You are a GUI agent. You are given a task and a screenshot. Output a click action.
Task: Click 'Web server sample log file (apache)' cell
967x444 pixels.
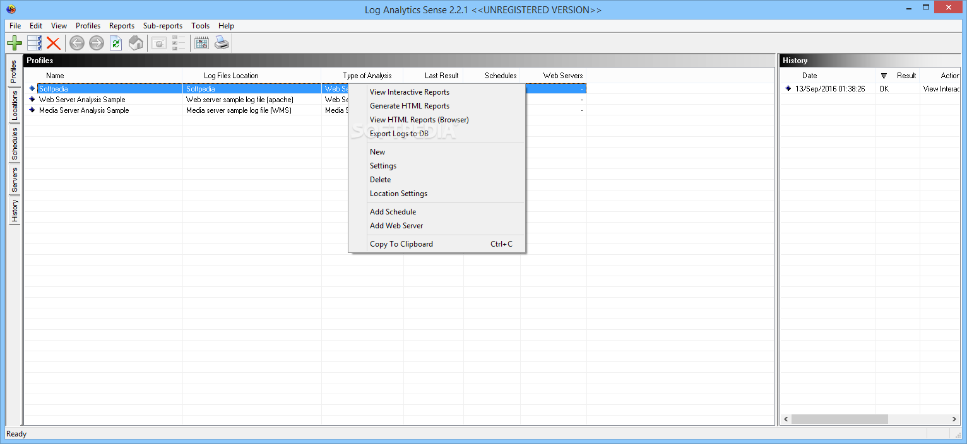coord(240,100)
